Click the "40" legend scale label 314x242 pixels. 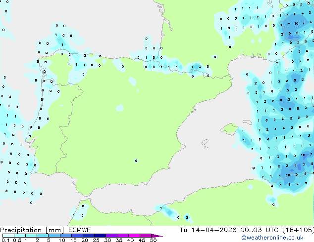(130, 240)
